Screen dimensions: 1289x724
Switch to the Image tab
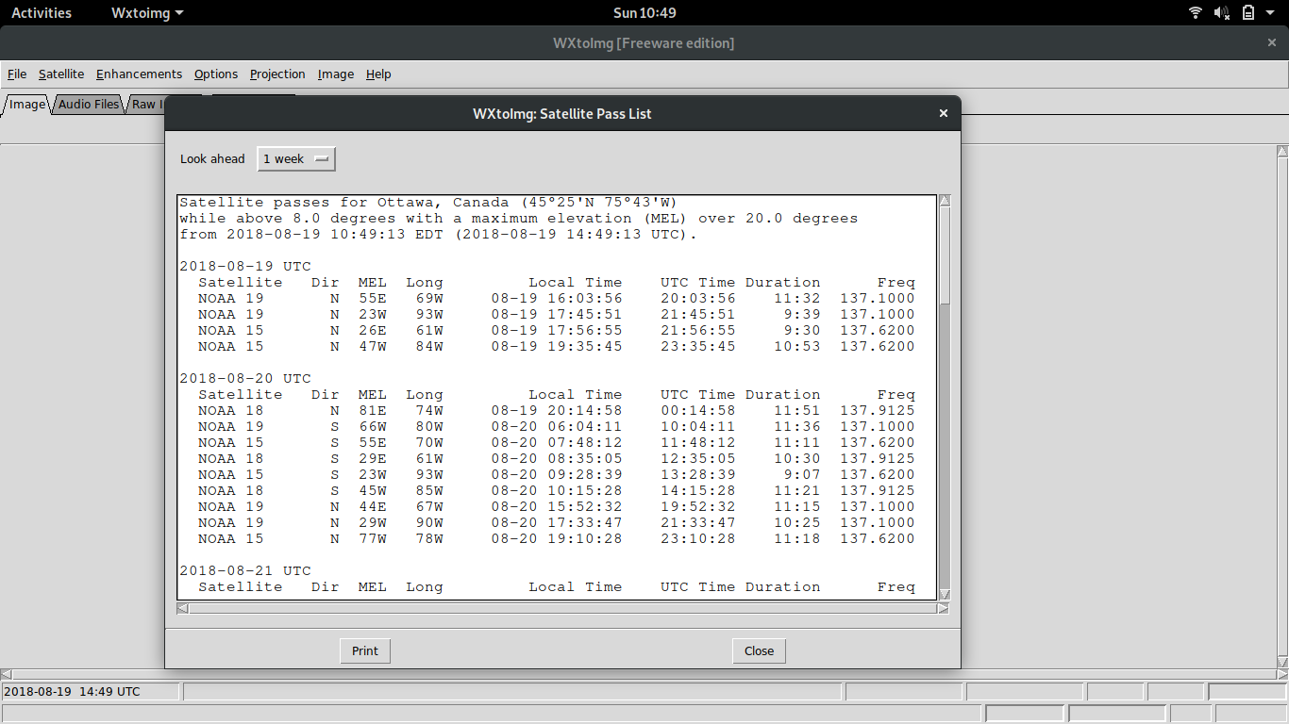pos(27,104)
